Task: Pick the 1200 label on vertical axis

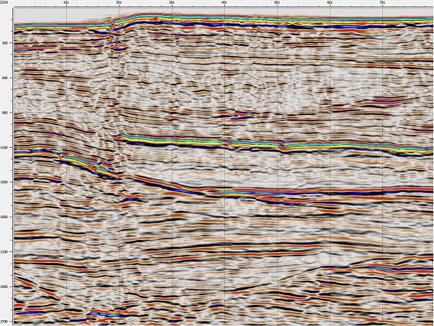Action: click(x=5, y=148)
